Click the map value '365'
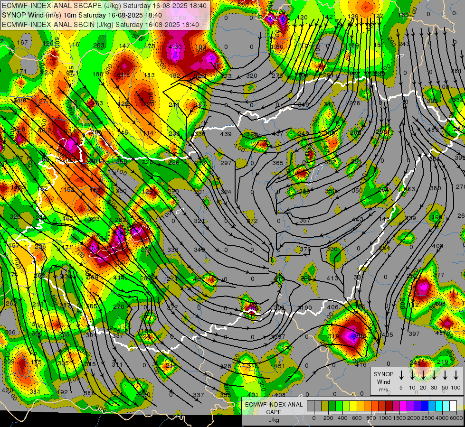The height and width of the screenshot is (427, 465). 278,163
